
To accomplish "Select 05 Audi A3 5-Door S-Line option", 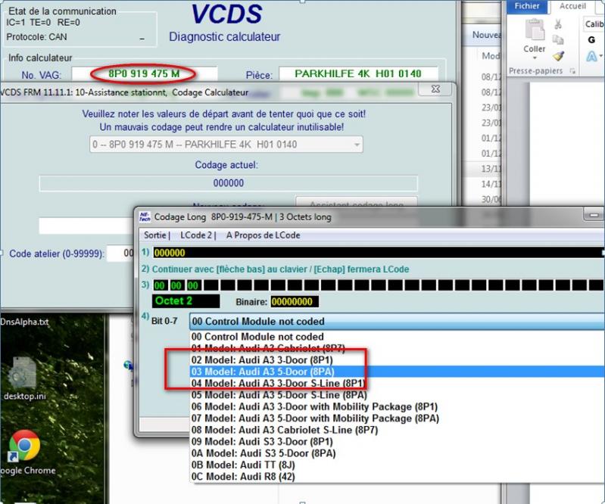I will point(398,395).
